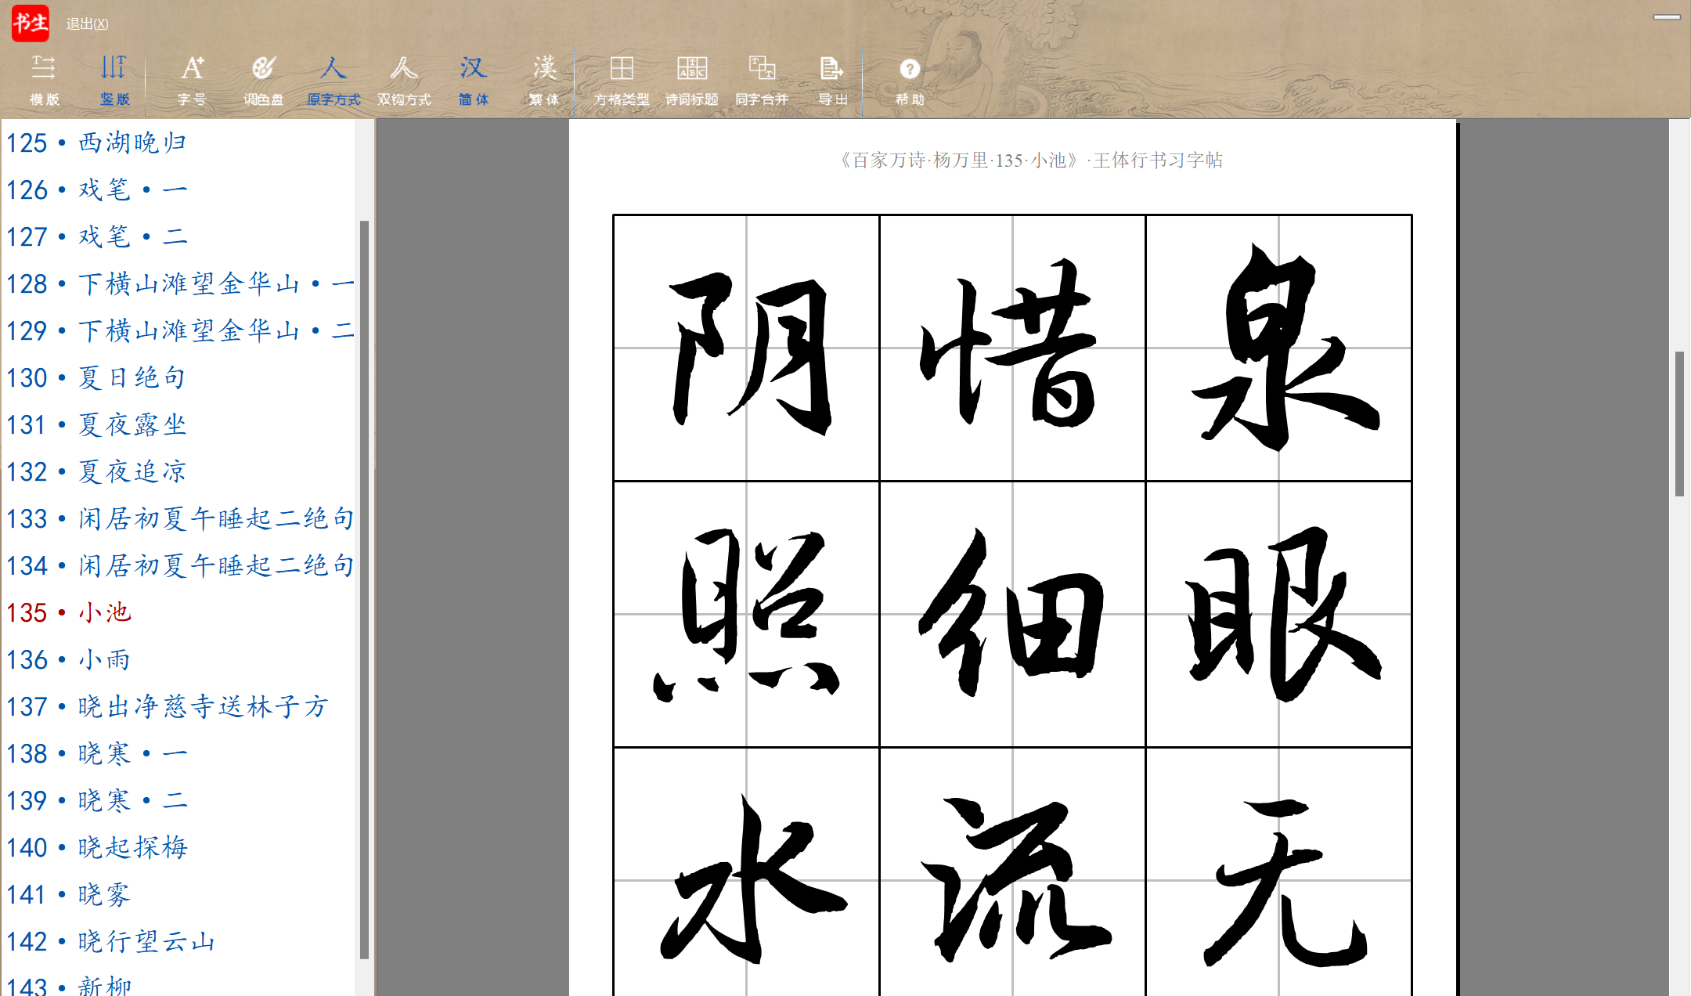Choose 繁体 traditional characters
This screenshot has height=996, width=1691.
pos(544,80)
